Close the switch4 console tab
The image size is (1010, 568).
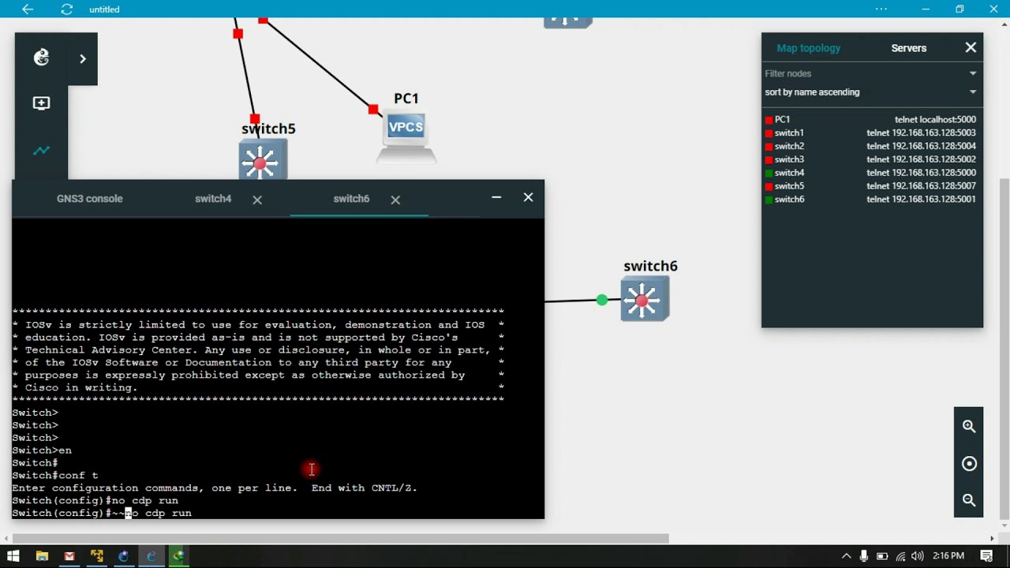tap(257, 200)
